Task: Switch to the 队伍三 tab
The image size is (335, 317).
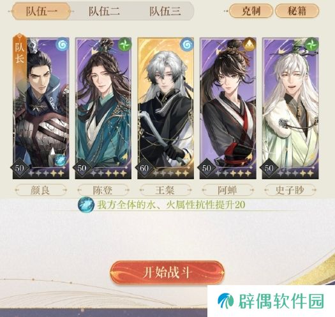Action: 165,11
